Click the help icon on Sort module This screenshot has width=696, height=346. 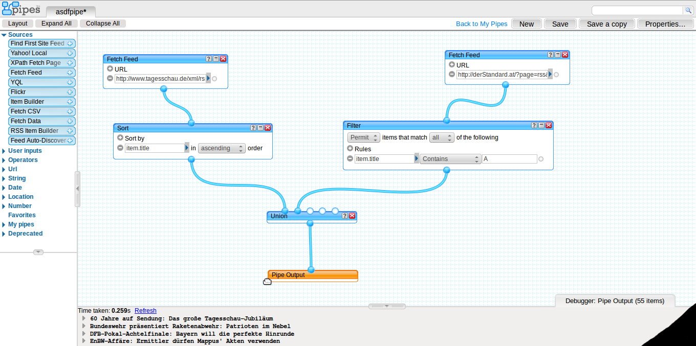[x=253, y=128]
